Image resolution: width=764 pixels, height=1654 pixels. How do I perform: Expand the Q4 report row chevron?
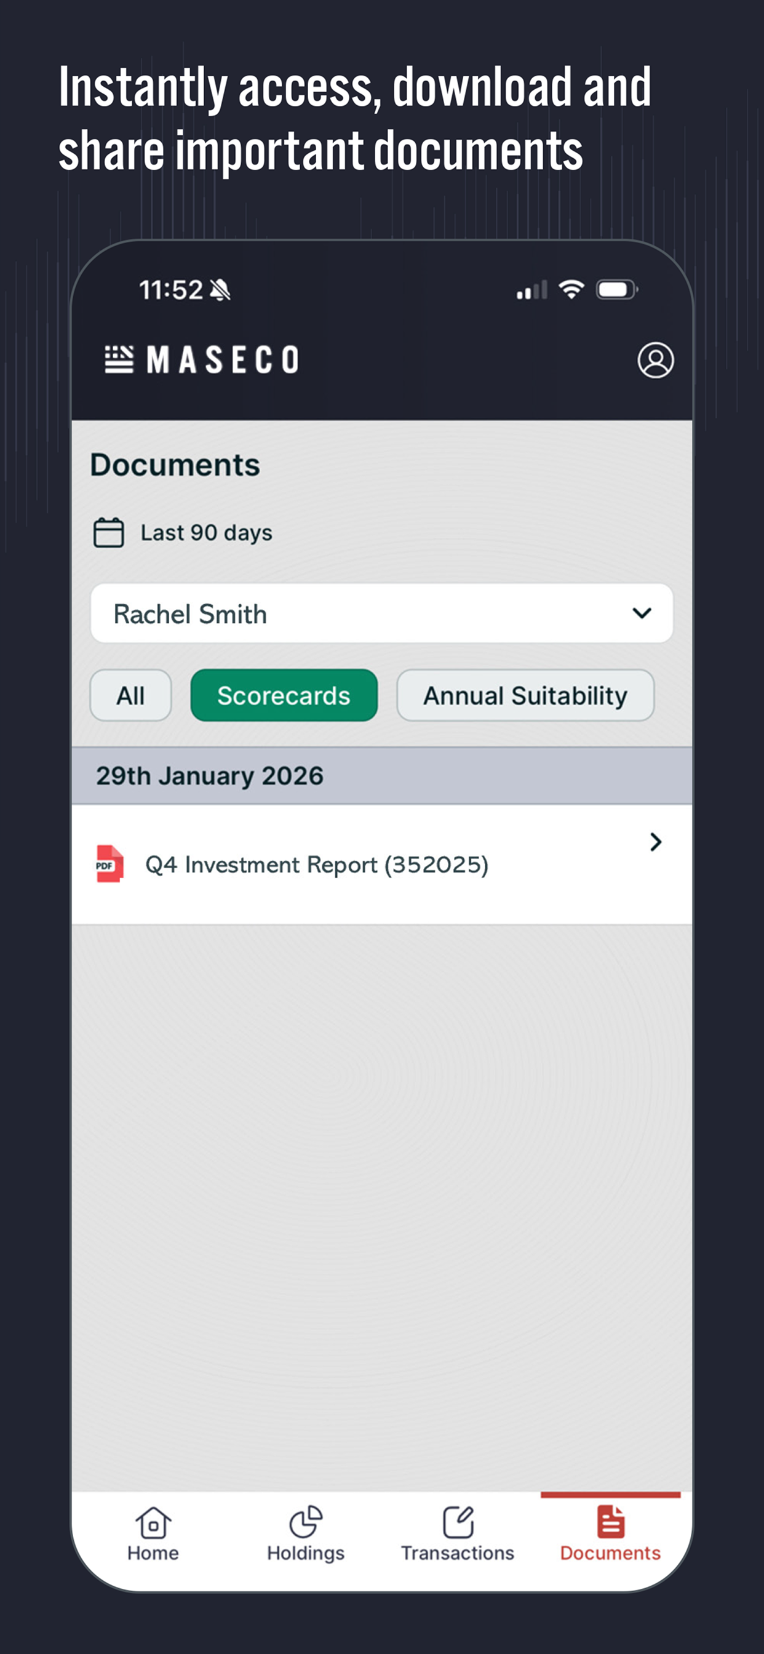[x=656, y=842]
